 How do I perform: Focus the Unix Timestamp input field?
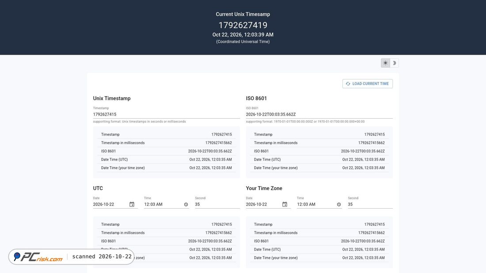pyautogui.click(x=167, y=114)
